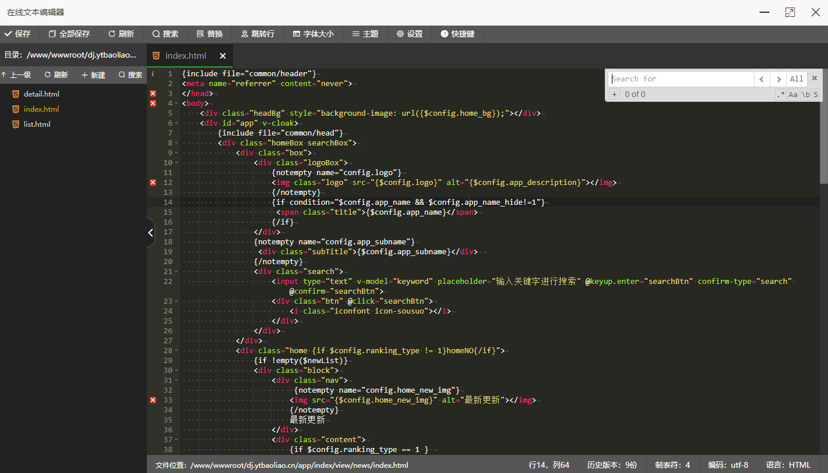
Task: Click the 全部保存 toolbar button
Action: click(69, 34)
